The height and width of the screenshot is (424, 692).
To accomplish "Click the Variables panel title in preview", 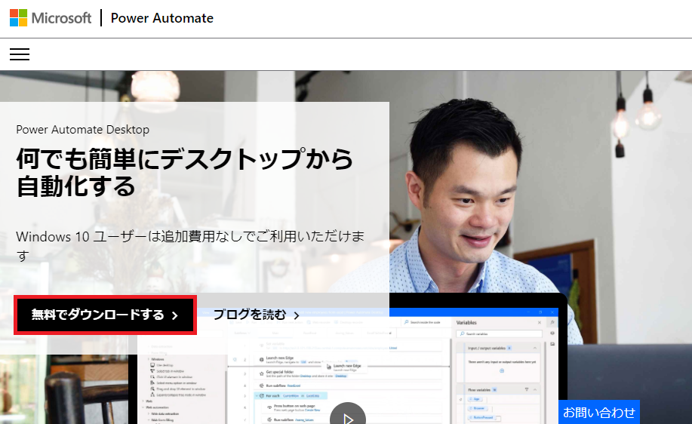I will [x=466, y=322].
